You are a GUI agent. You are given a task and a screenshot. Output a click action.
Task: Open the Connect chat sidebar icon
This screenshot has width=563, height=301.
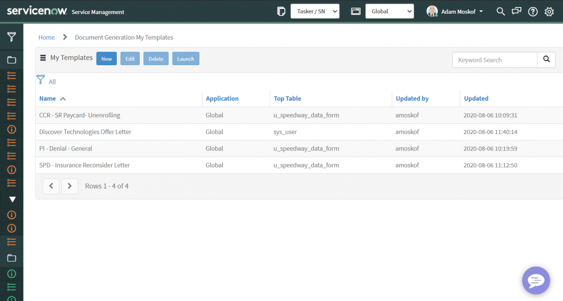[517, 11]
